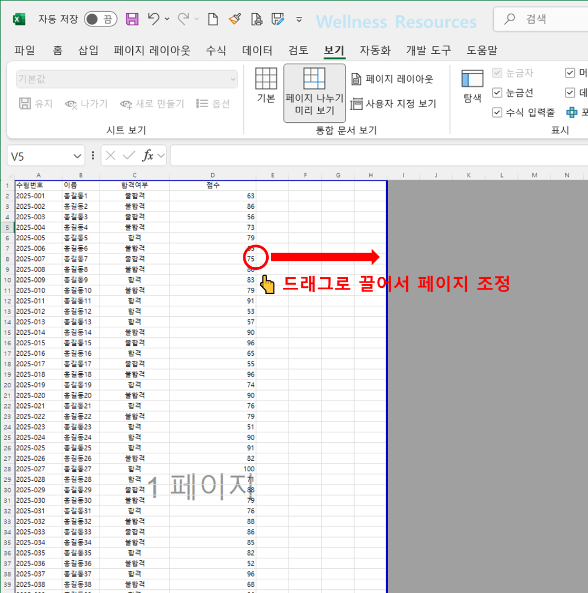Screen dimensions: 588x593
Task: Click into the formula bar input
Action: 379,155
